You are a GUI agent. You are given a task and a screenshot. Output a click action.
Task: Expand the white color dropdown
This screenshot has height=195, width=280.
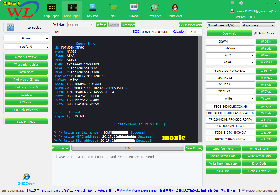point(252,98)
